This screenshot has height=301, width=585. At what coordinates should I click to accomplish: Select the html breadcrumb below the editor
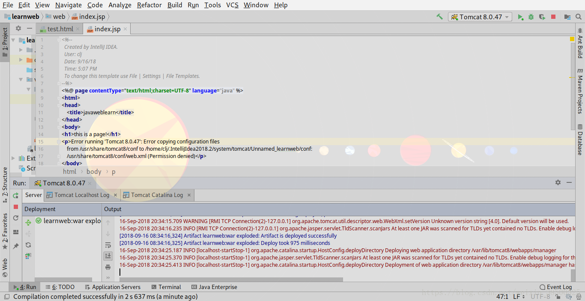(x=69, y=171)
